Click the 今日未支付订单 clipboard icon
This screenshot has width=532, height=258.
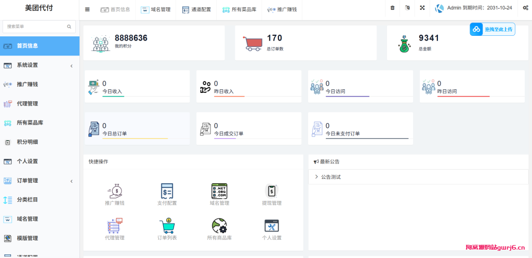tap(317, 129)
